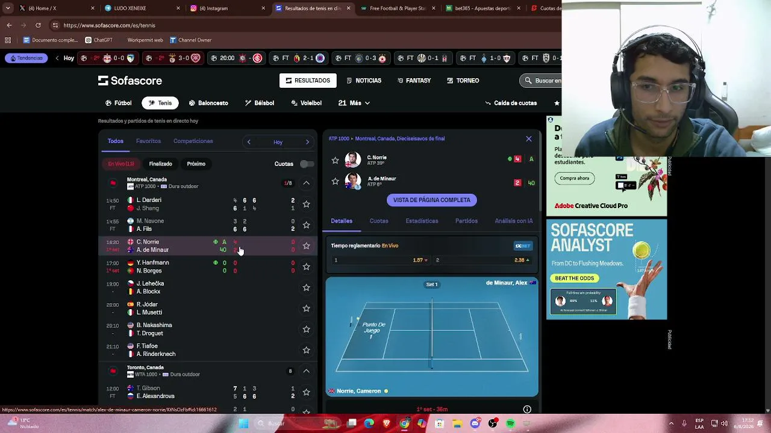Screen dimensions: 771x433
Task: Toggle favorite star for Norrie vs de Minaur row
Action: click(x=306, y=246)
